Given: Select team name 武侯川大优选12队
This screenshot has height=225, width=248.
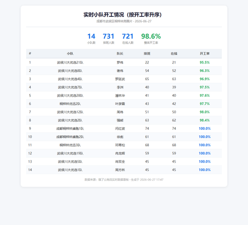Looking at the screenshot, I should coord(70,112).
